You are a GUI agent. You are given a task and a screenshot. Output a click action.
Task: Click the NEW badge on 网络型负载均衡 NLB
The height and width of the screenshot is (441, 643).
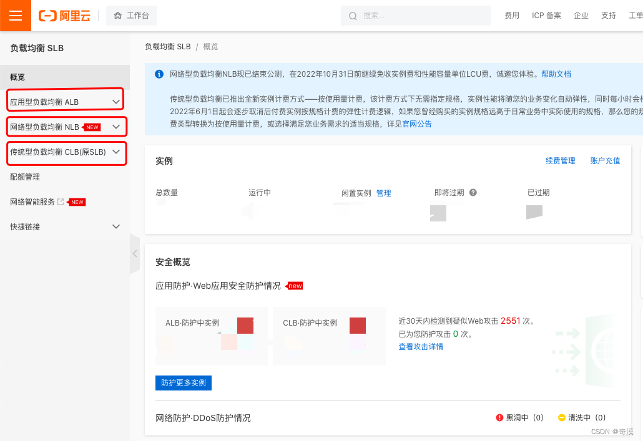pos(91,127)
